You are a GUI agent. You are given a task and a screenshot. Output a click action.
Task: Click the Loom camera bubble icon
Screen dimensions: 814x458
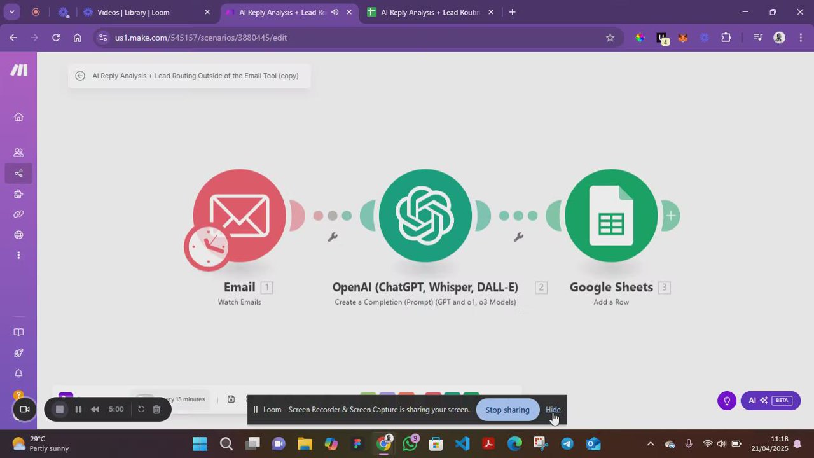point(24,409)
